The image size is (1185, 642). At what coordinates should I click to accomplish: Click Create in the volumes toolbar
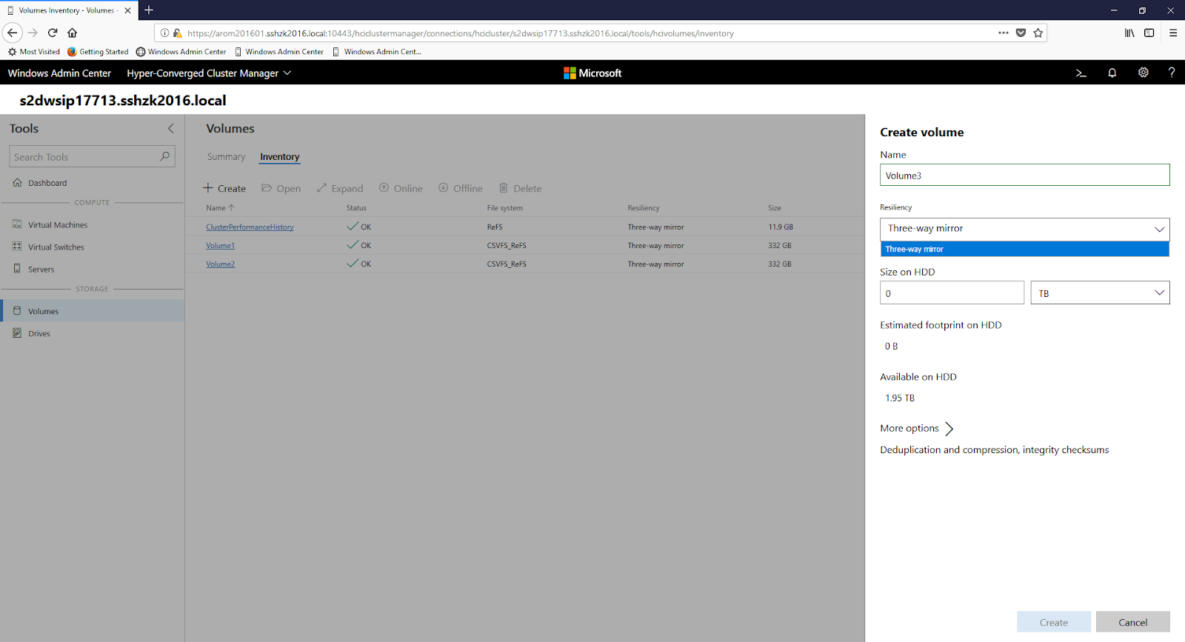coord(224,188)
